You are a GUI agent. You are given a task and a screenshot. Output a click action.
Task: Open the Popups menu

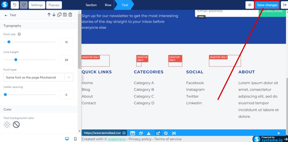(x=54, y=5)
